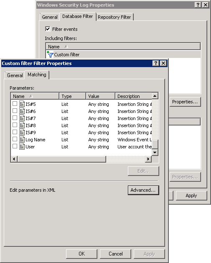Select the Repository Filter tab
The height and width of the screenshot is (263, 211).
[x=114, y=17]
